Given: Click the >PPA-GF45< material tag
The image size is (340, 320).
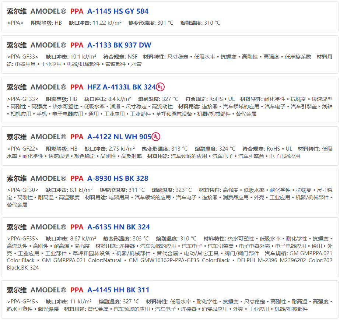Looking at the screenshot, I should click(x=23, y=302).
